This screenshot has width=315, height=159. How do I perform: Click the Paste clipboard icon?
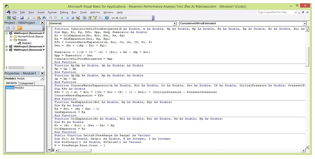(x=39, y=18)
